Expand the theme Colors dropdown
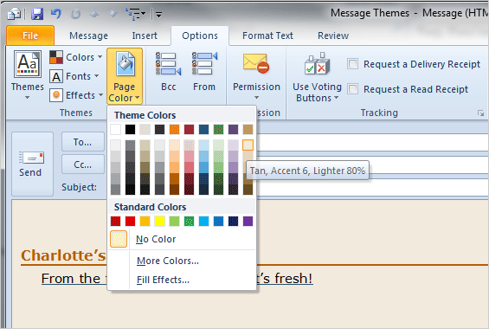The image size is (489, 329). (76, 57)
